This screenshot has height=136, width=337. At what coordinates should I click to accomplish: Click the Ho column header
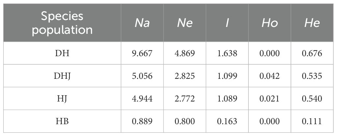(269, 23)
